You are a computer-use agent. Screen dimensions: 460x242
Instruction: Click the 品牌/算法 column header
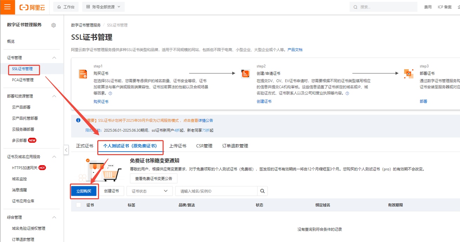click(186, 205)
